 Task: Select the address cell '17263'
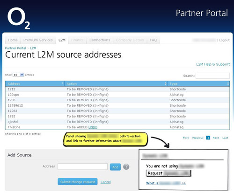13,111
